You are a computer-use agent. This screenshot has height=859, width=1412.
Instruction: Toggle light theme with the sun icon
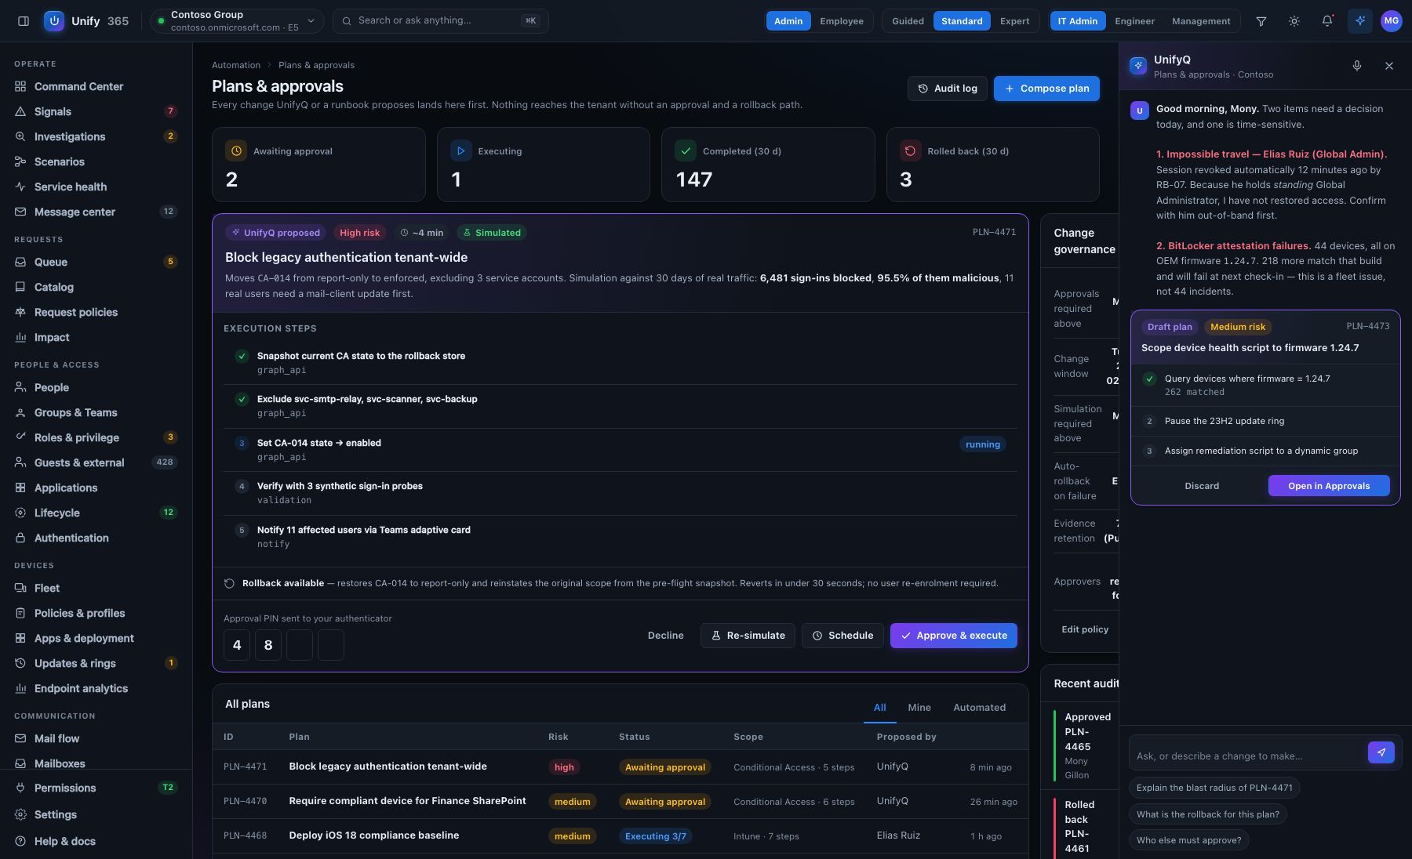1294,21
